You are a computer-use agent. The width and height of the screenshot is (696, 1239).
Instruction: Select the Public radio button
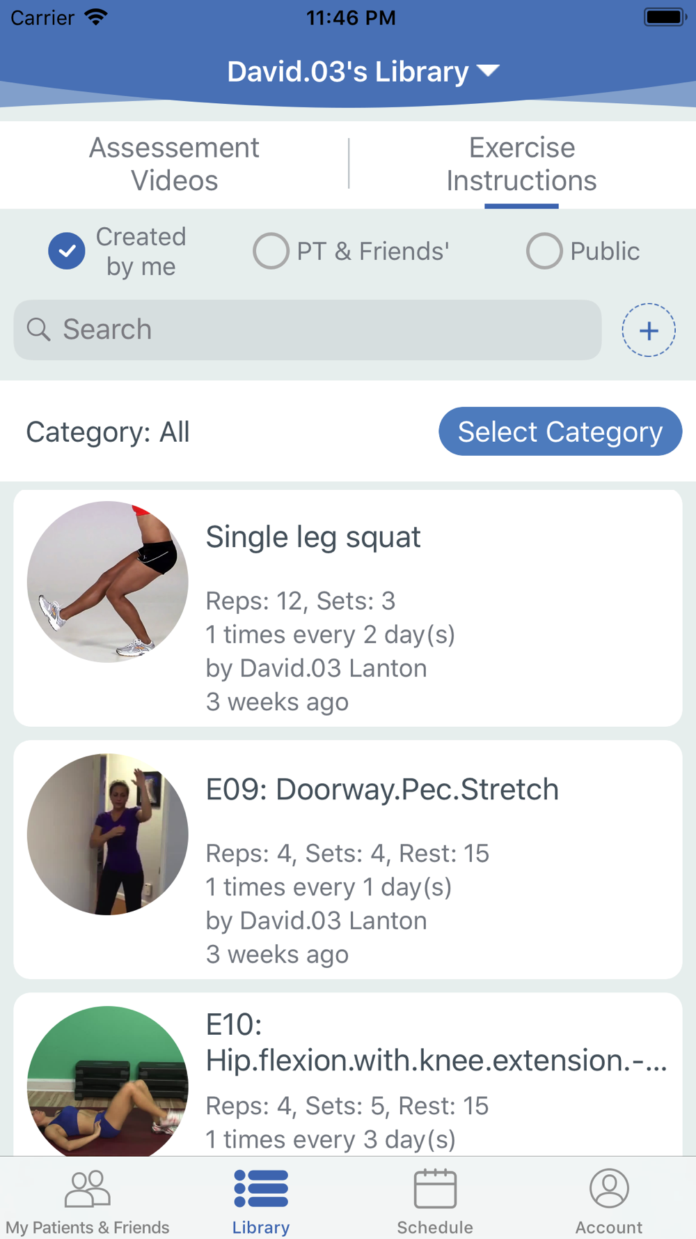[x=544, y=251]
